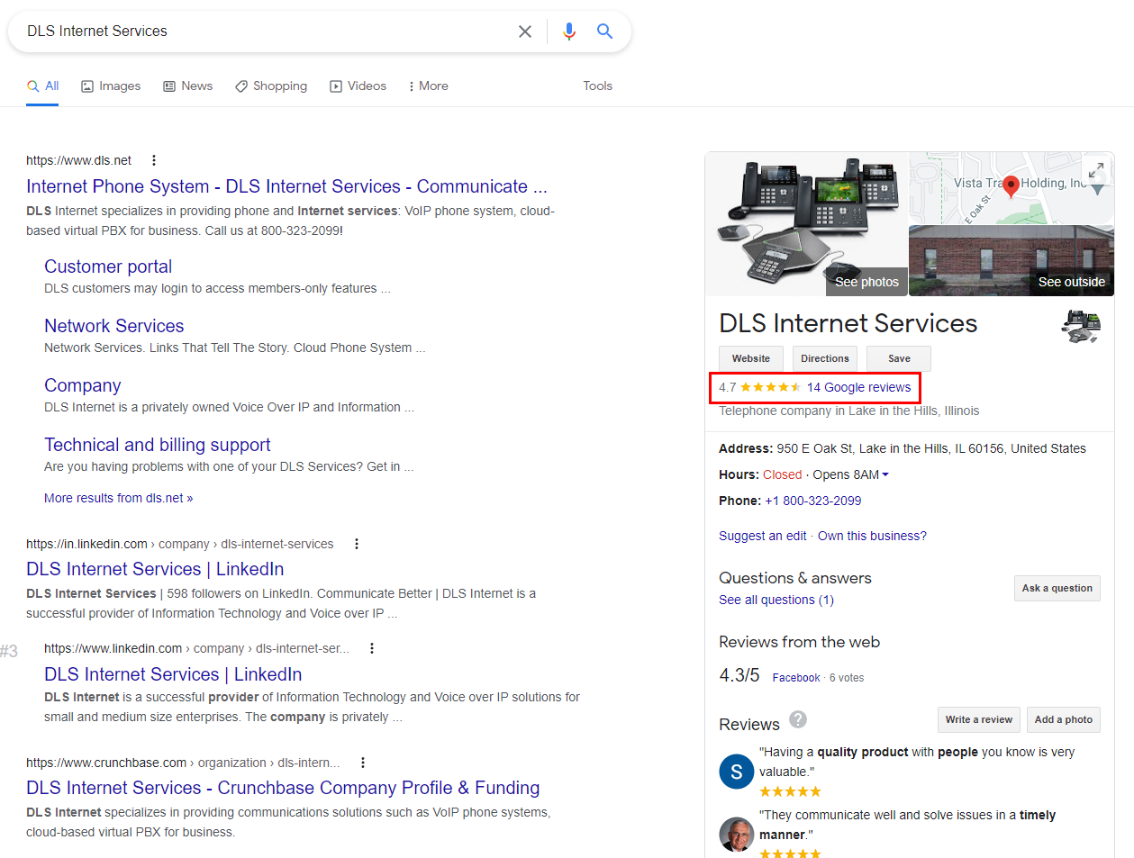Click See all questions (1)
The image size is (1134, 858).
776,600
